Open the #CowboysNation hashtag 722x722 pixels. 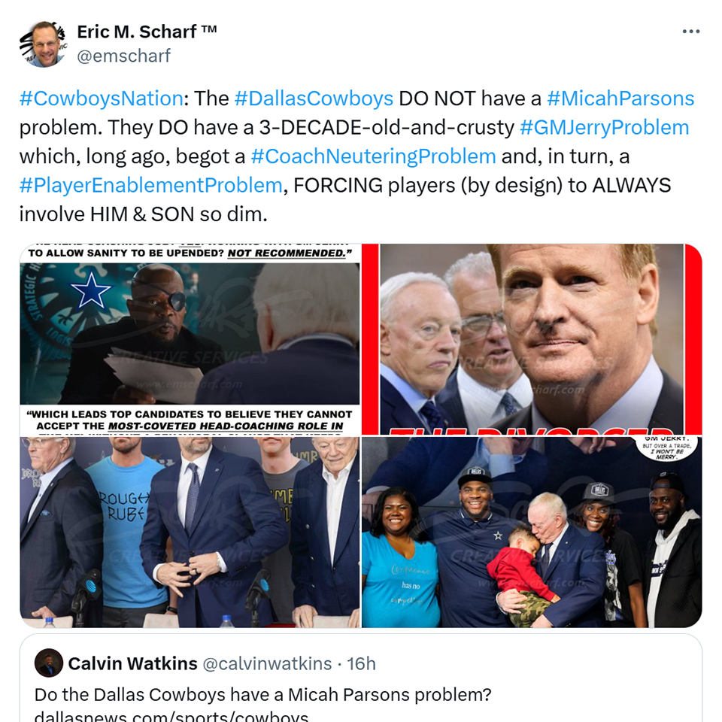102,99
